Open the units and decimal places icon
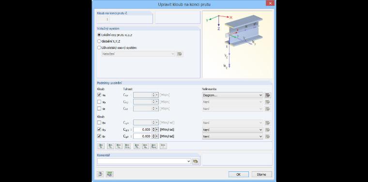 tap(109, 174)
